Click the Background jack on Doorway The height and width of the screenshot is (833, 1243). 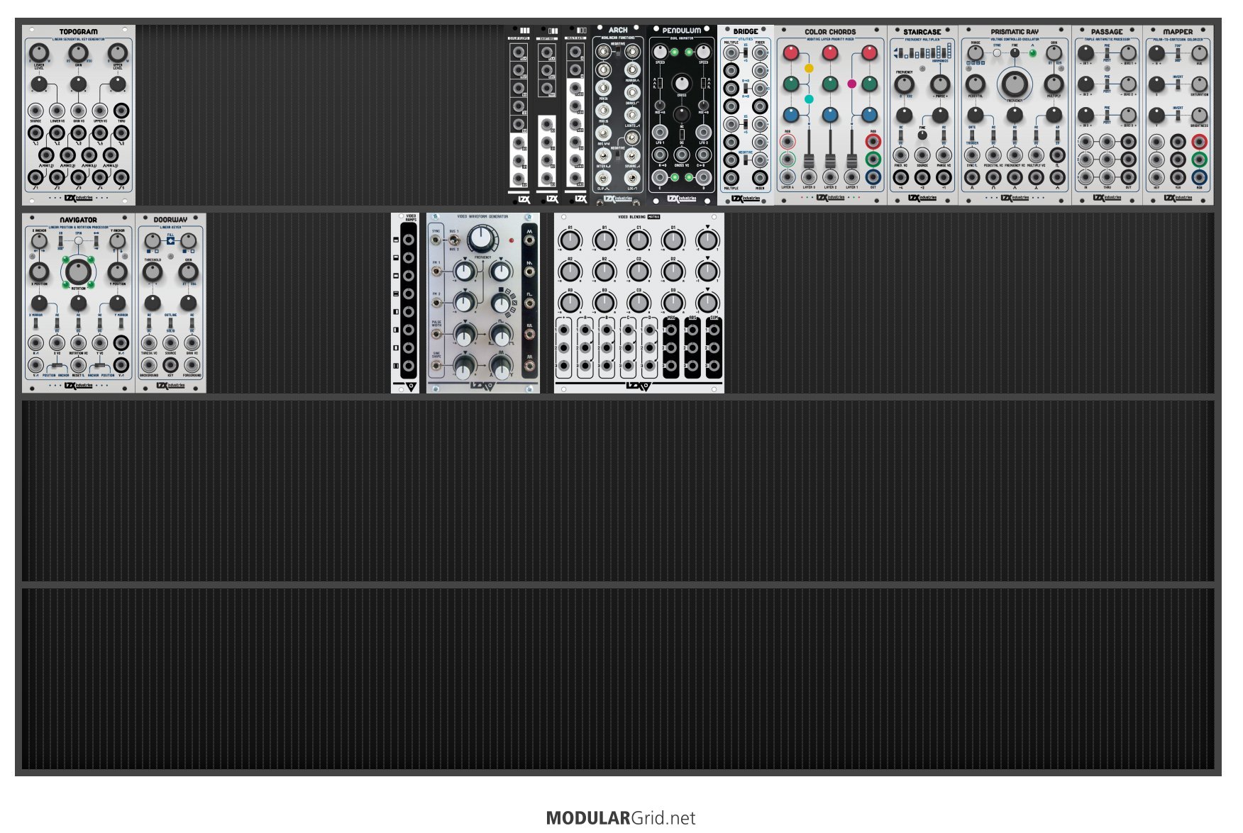tap(149, 364)
